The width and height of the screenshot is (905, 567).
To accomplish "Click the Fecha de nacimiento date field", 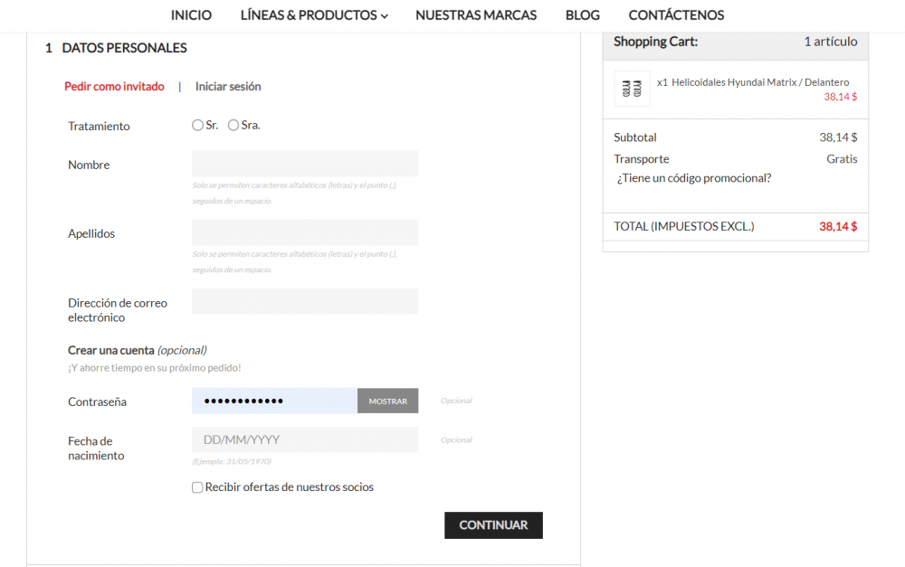I will (305, 439).
